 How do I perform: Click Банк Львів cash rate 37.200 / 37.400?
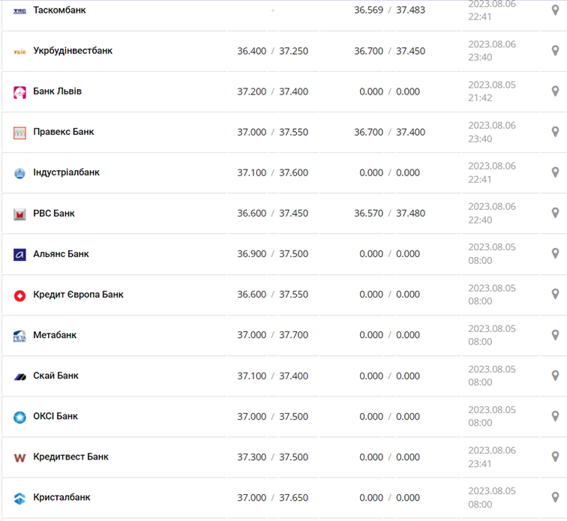[272, 91]
